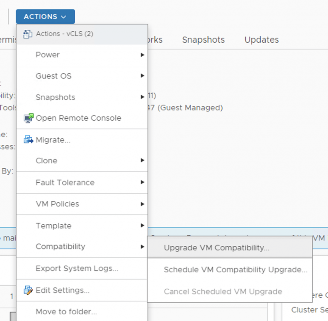The width and height of the screenshot is (328, 321).
Task: Open the ACTIONS dropdown button
Action: (x=45, y=17)
